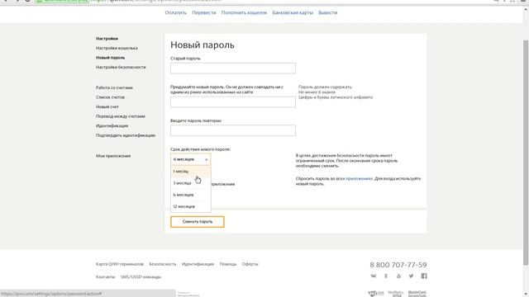The image size is (529, 297).
Task: Open the Twitter icon in footer
Action: click(x=411, y=276)
